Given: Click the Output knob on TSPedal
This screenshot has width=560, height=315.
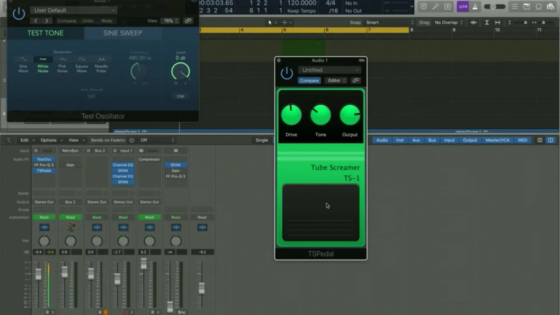Looking at the screenshot, I should 350,115.
